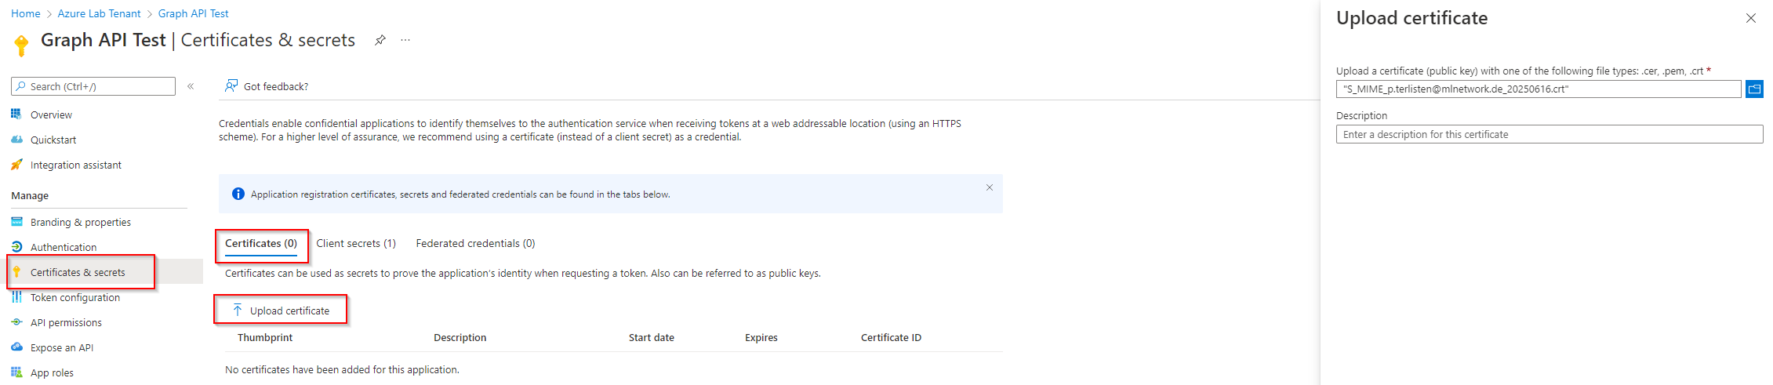Click the Certificate ID column header
Image resolution: width=1773 pixels, height=385 pixels.
(891, 338)
